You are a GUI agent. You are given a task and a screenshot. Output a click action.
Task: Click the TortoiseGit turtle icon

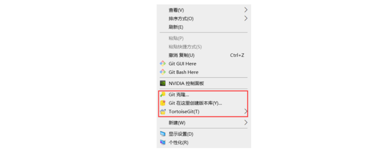[x=163, y=111]
